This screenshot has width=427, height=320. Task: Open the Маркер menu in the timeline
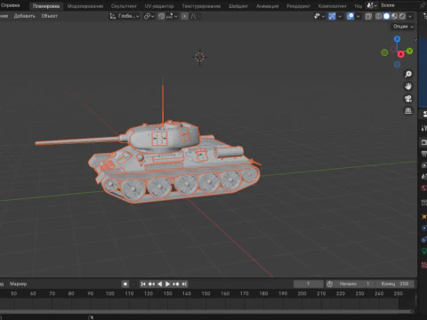pos(18,284)
